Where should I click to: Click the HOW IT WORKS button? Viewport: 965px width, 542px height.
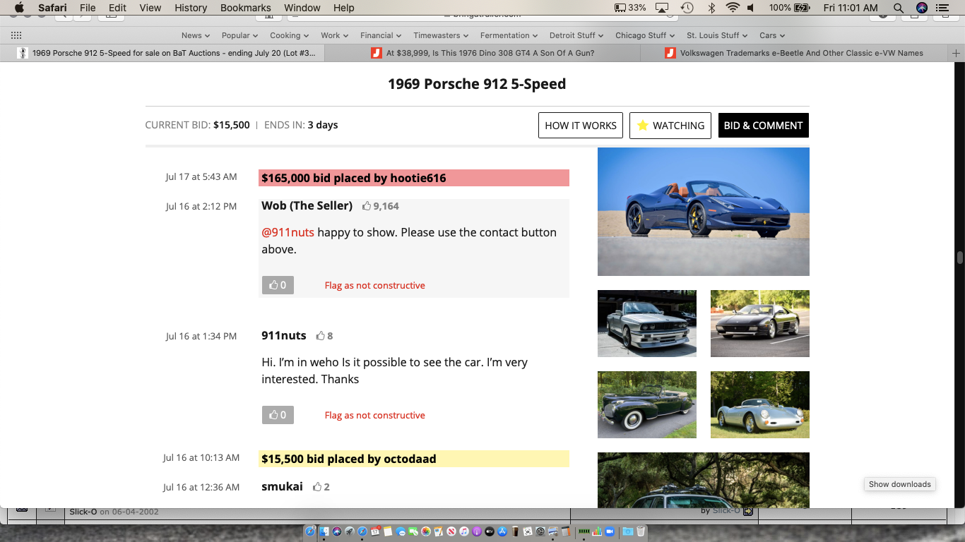(581, 125)
